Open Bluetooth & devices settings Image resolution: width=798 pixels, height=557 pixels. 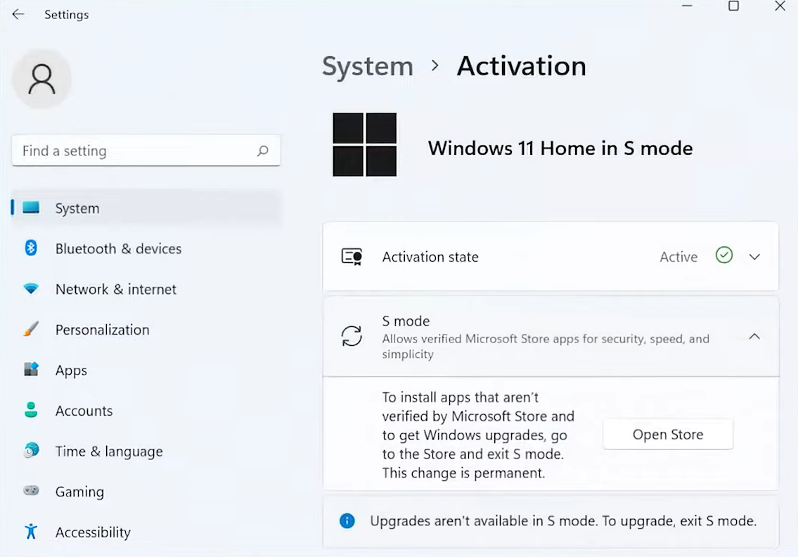click(146, 248)
